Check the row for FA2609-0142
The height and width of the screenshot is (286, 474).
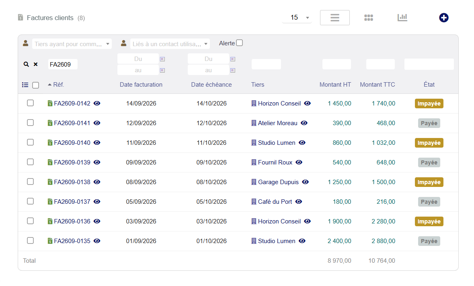coord(30,103)
